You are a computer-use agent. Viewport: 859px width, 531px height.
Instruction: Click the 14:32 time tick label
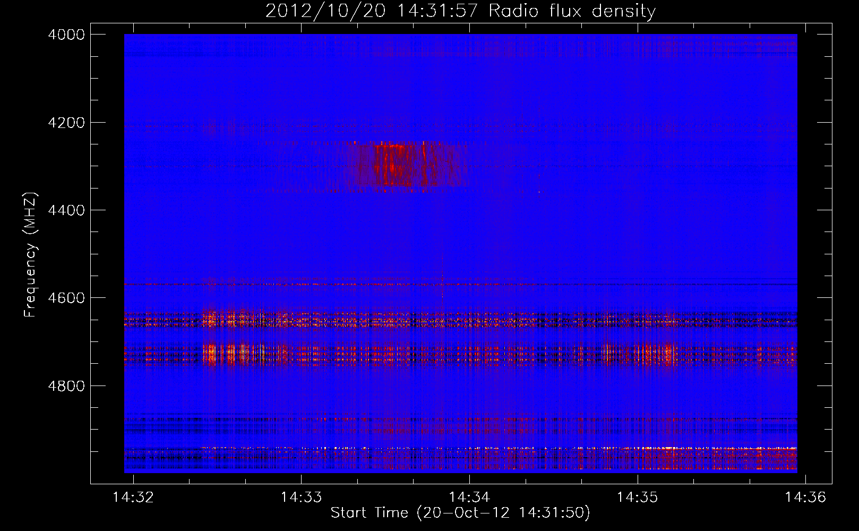tap(133, 497)
